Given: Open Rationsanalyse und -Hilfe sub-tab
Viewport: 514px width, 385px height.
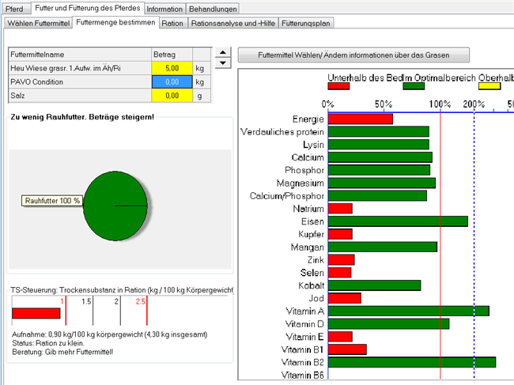Looking at the screenshot, I should pyautogui.click(x=232, y=23).
